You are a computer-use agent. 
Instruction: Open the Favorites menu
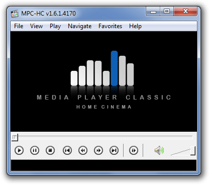110,26
